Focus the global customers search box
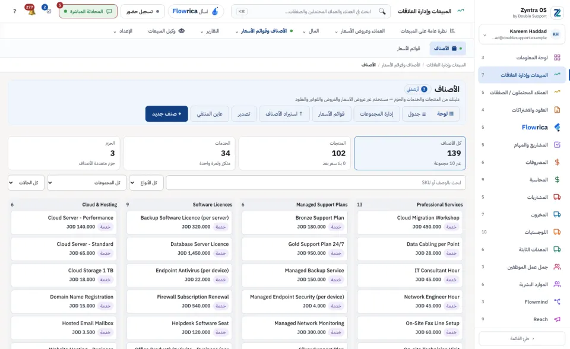 click(x=311, y=11)
